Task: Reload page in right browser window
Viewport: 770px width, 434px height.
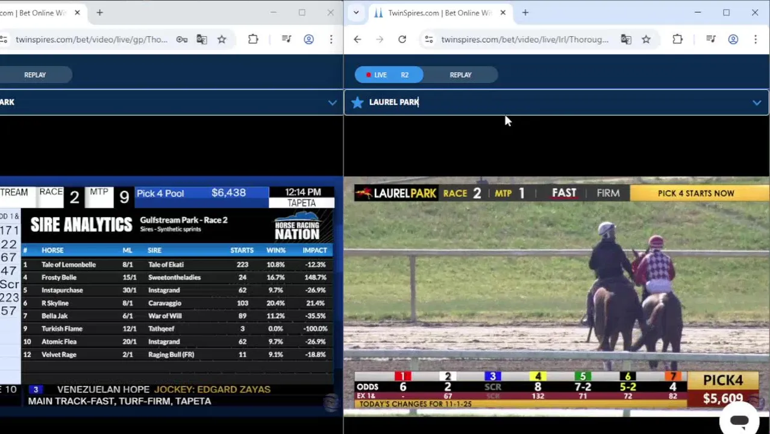Action: pyautogui.click(x=402, y=39)
